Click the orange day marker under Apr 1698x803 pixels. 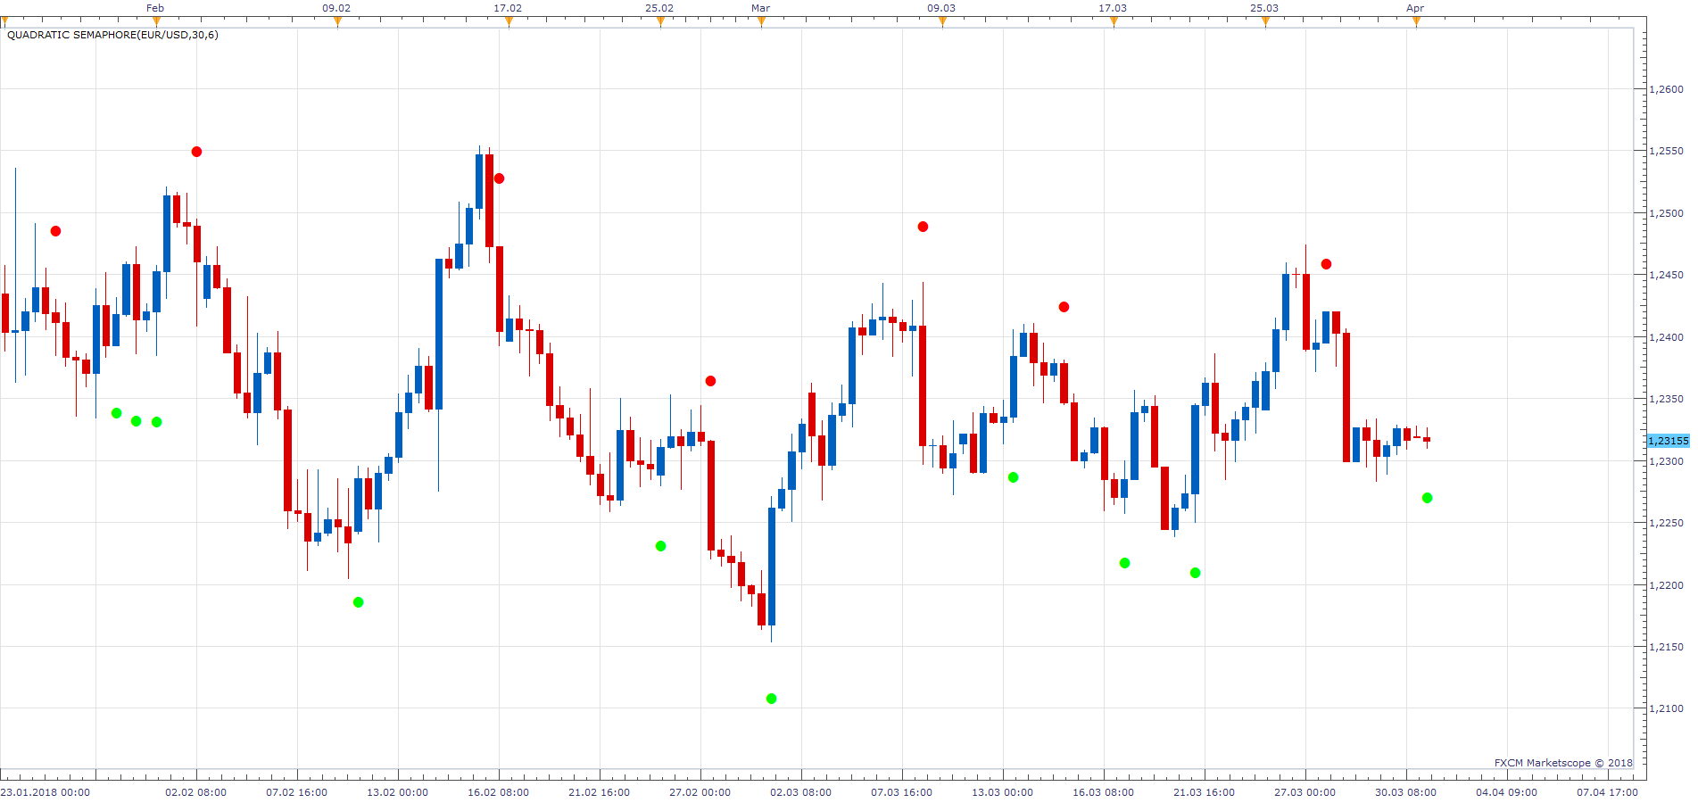tap(1416, 22)
